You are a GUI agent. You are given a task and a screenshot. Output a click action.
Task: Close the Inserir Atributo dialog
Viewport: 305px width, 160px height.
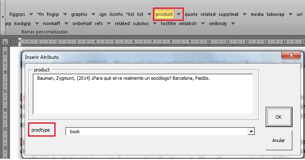(291, 55)
